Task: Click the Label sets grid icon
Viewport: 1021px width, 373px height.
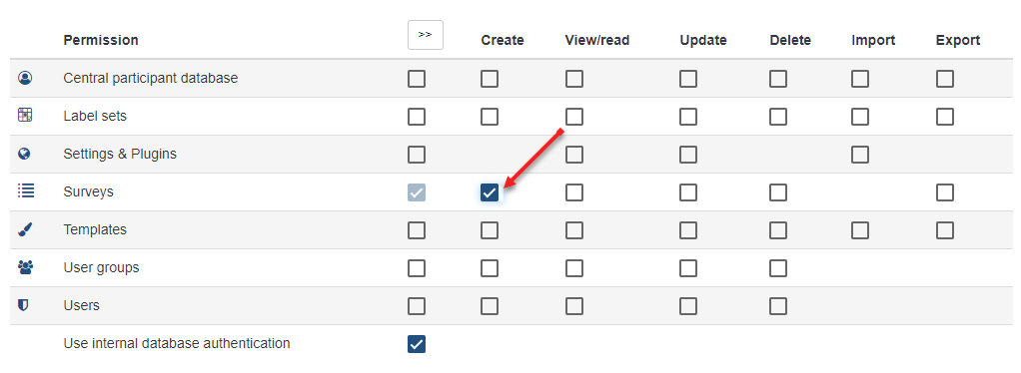Action: click(25, 116)
